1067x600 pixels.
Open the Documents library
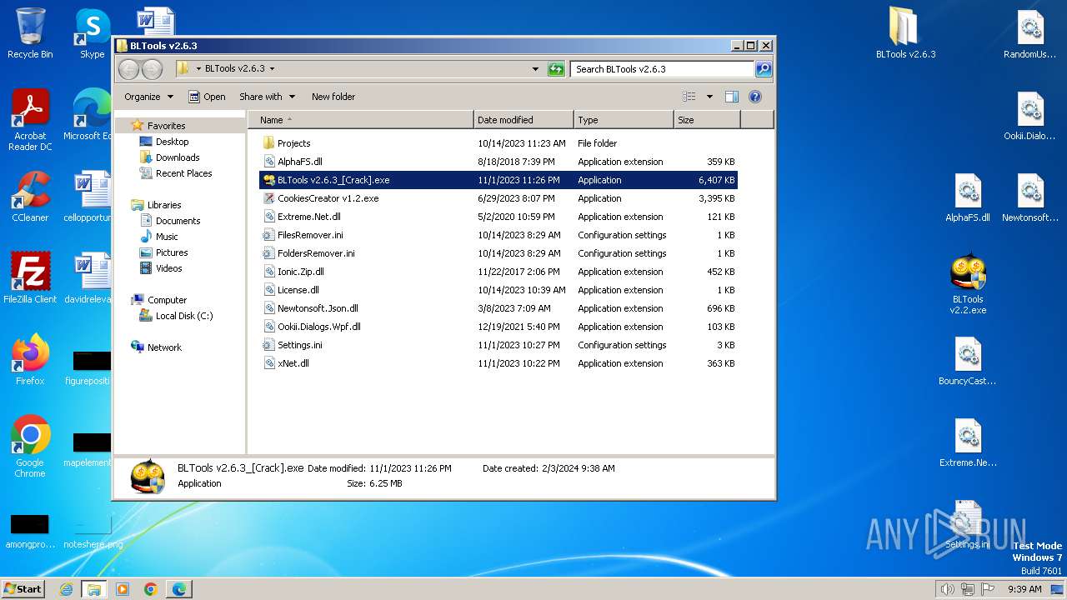[x=178, y=221]
